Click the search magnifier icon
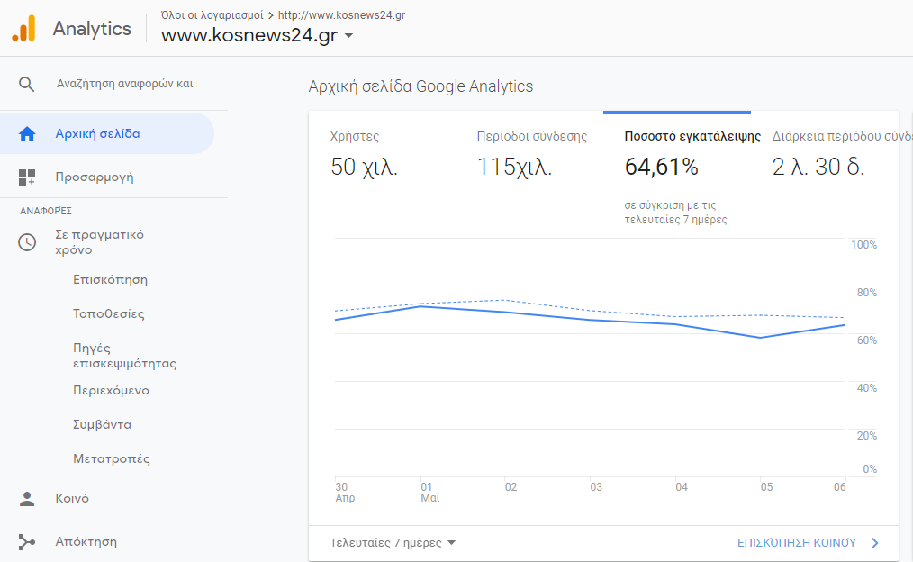Viewport: 913px width, 562px height. pos(26,85)
